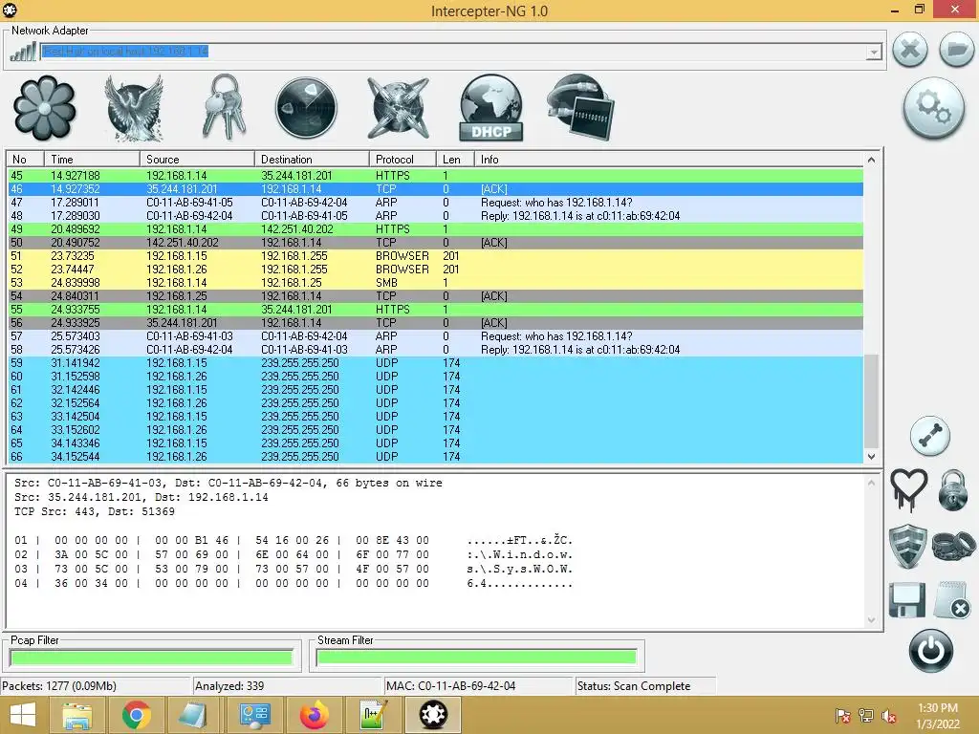
Task: Select packet 53 SMB row
Action: point(435,283)
